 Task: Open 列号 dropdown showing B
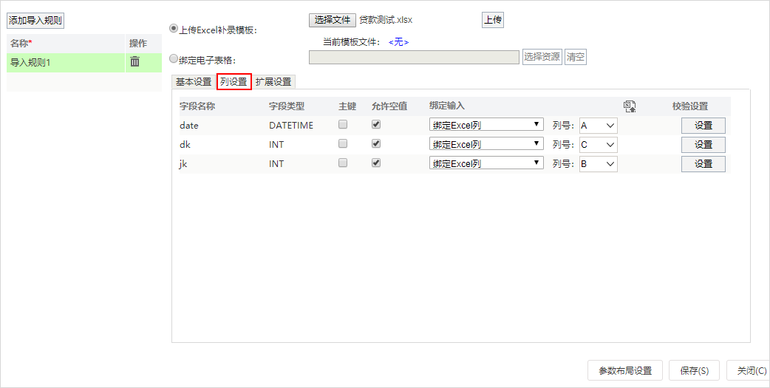598,163
